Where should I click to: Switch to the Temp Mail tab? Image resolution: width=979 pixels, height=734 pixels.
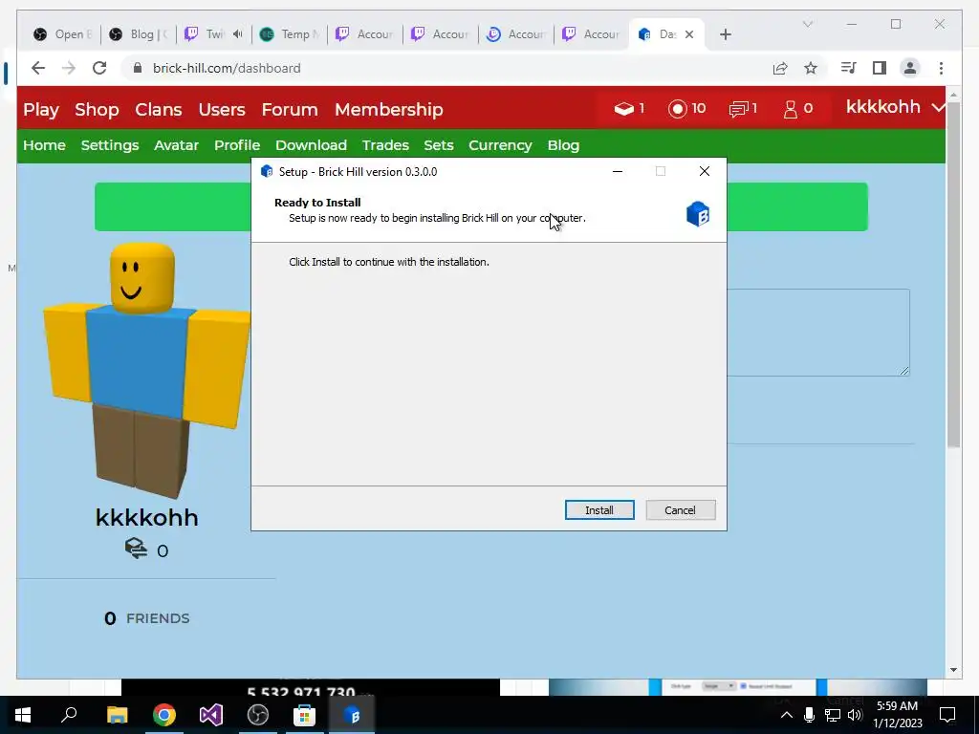[290, 34]
